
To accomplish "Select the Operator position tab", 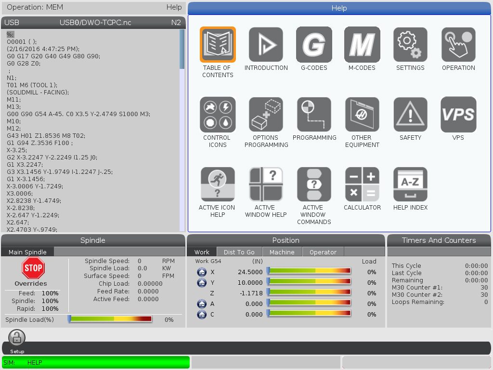I will pos(323,252).
